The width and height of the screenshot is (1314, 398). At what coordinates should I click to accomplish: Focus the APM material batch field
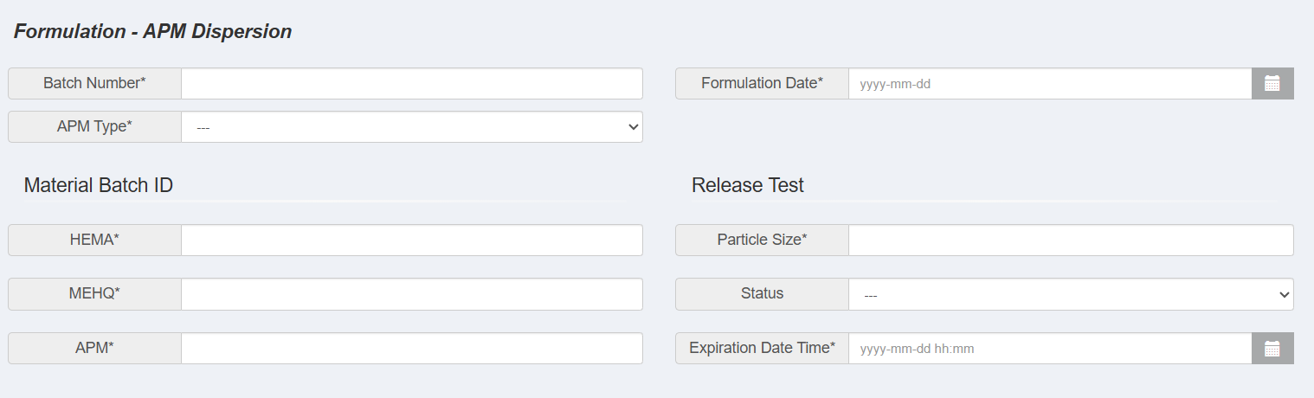[x=412, y=349]
